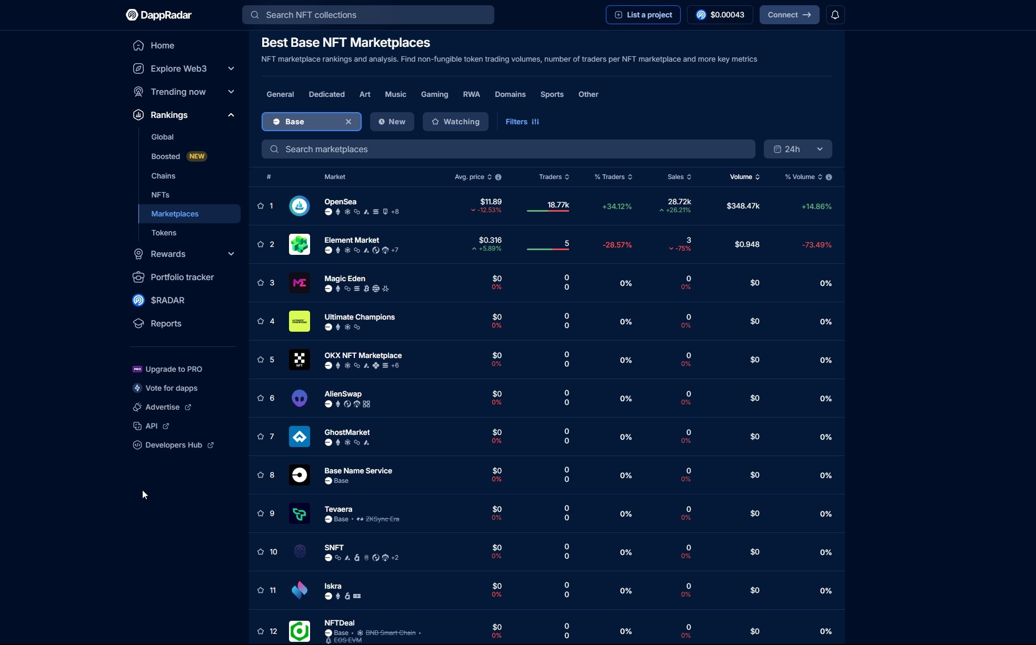The image size is (1036, 645).
Task: Open notifications via the bell icon
Action: (x=835, y=15)
